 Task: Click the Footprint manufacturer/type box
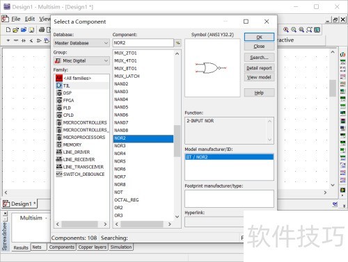[229, 199]
